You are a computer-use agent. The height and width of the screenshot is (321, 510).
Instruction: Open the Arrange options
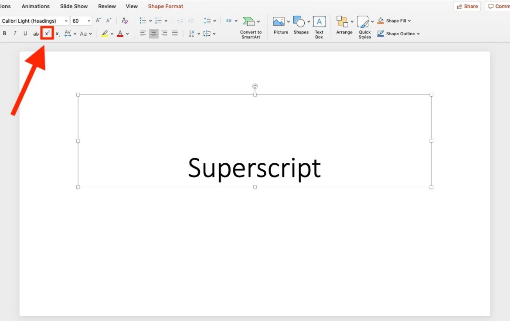pos(344,27)
